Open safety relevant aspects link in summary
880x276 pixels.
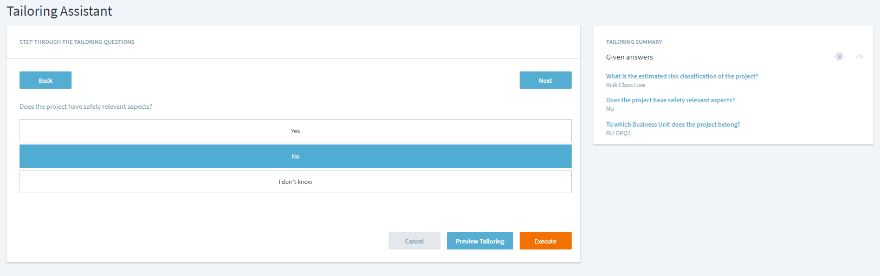[670, 100]
